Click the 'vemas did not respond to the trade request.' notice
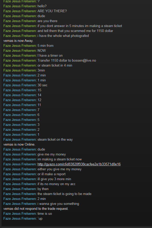This screenshot has width=152, height=228. [36, 209]
